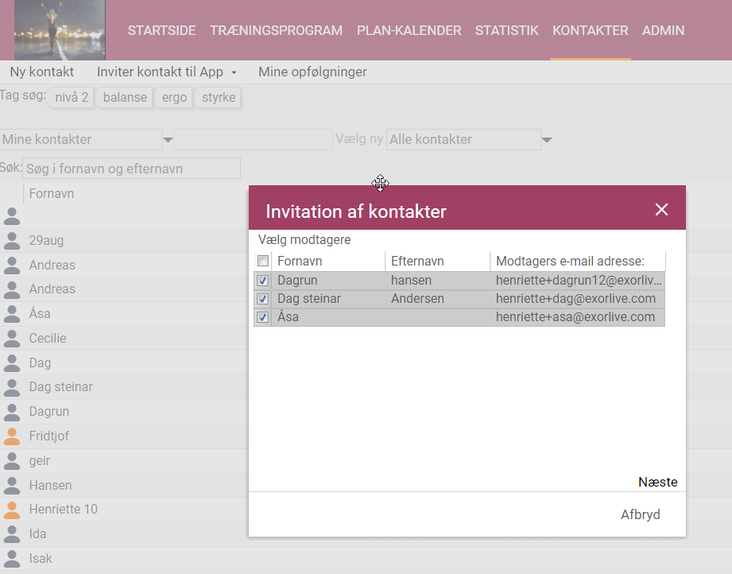Click the empty filter field beside Mine kontakter
The height and width of the screenshot is (574, 732).
[253, 139]
